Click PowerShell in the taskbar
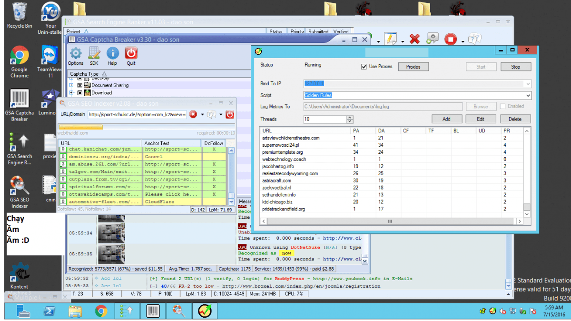 click(x=49, y=311)
